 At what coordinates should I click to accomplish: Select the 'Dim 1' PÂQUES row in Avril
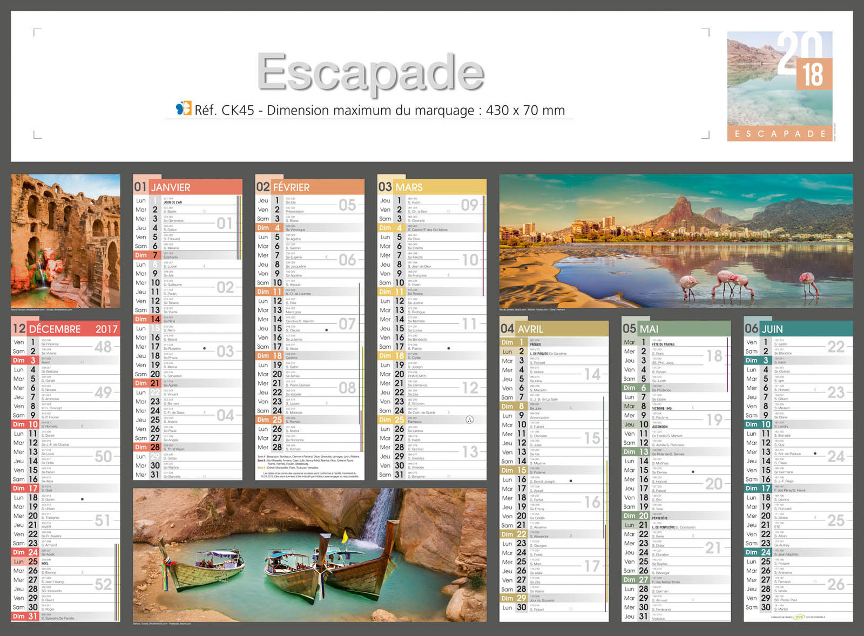click(x=554, y=342)
